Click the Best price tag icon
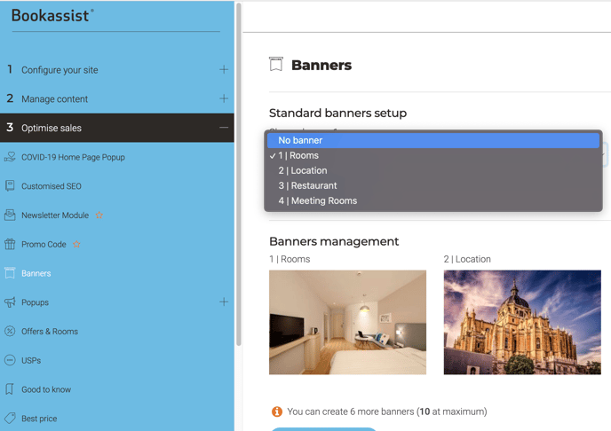This screenshot has width=611, height=431. pyautogui.click(x=10, y=419)
